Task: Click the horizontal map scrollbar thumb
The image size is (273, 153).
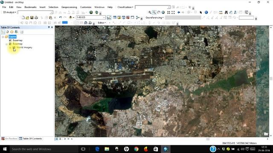Action: click(x=208, y=139)
